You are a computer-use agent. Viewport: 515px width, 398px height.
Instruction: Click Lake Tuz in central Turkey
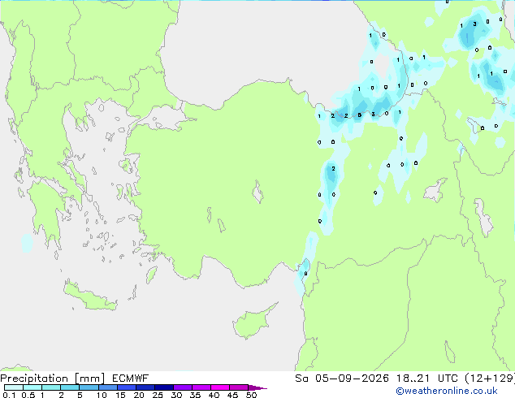click(257, 193)
